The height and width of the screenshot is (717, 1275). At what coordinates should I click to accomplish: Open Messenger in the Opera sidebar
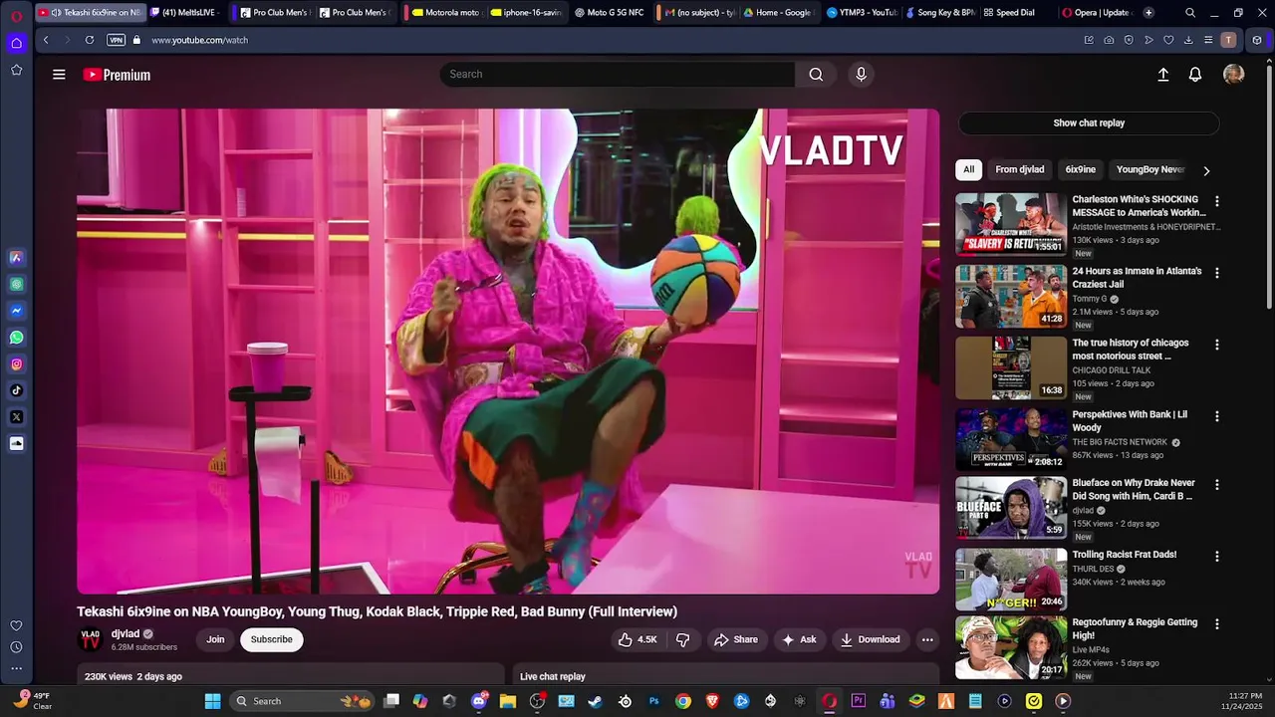point(16,311)
